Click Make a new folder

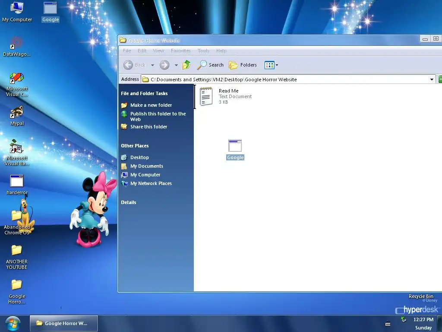pos(147,105)
